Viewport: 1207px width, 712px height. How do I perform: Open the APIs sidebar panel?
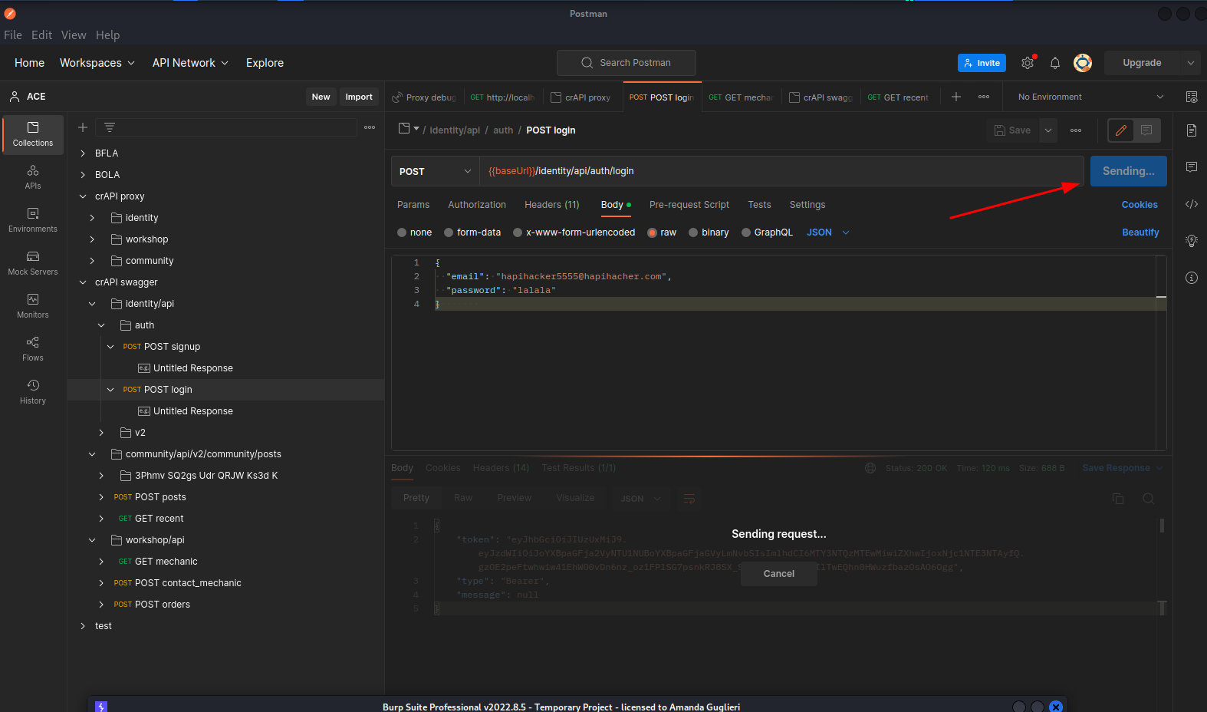click(33, 177)
